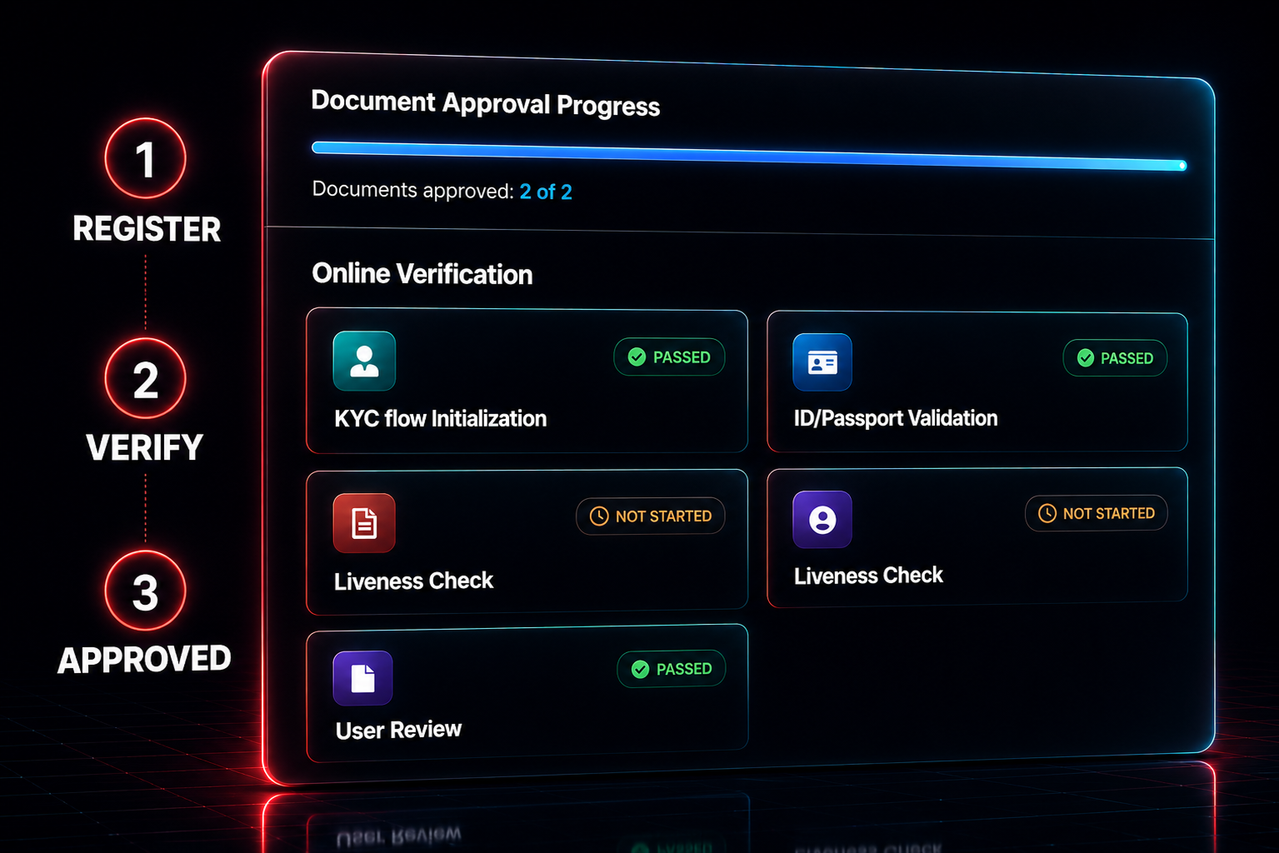Click the clock icon beside the purple user card's status

click(1047, 514)
